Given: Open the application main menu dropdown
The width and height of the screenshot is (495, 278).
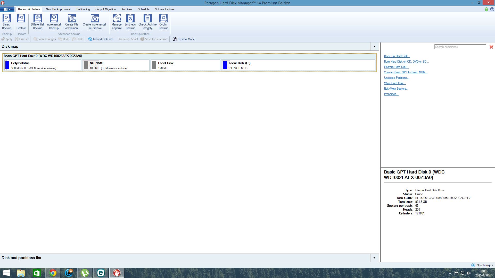Looking at the screenshot, I should point(7,9).
